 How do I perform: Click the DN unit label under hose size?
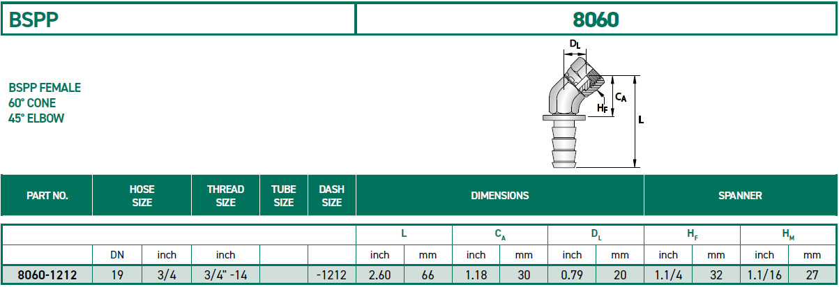click(117, 255)
